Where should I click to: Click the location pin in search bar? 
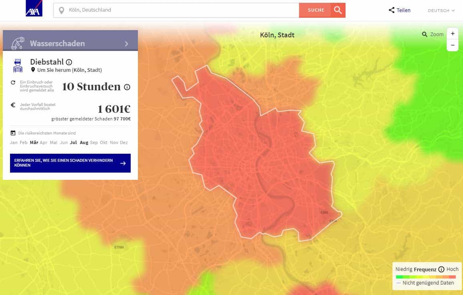[61, 10]
